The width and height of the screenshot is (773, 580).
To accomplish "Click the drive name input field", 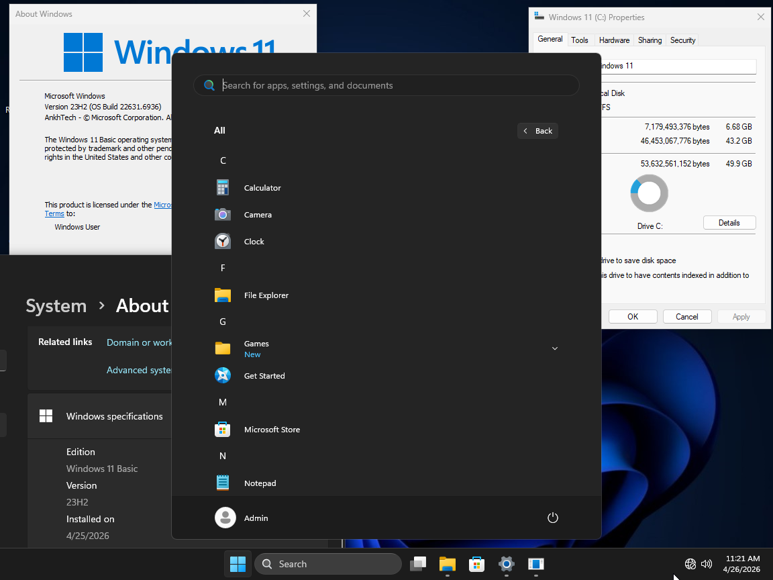I will point(678,66).
